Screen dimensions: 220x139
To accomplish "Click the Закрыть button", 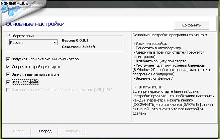I will [72, 131].
